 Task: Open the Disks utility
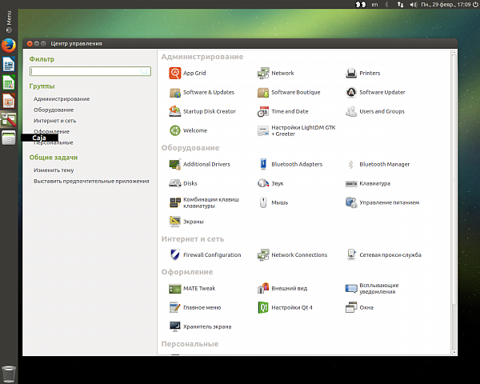pos(183,183)
